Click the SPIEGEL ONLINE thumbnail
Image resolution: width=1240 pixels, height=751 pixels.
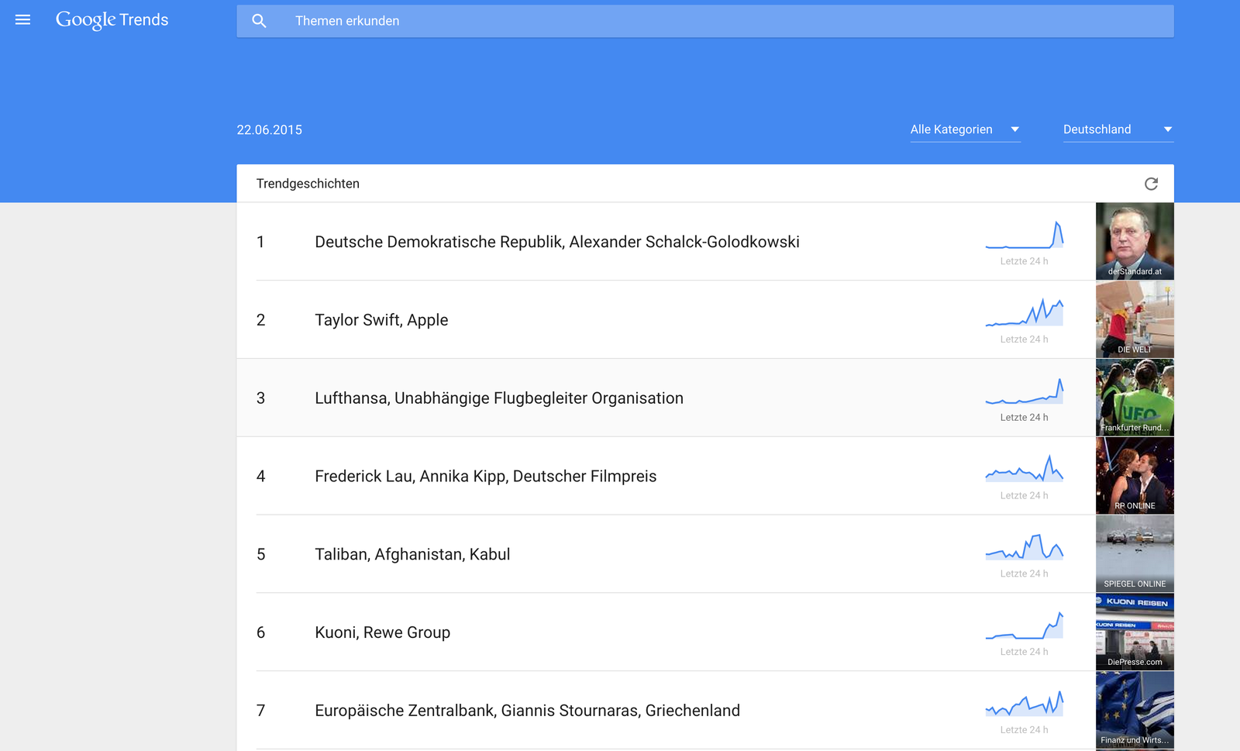(x=1135, y=554)
